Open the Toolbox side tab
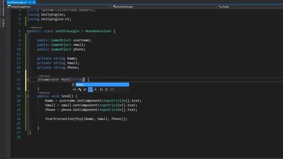Screen dimensions: 283x159 pos(3,23)
